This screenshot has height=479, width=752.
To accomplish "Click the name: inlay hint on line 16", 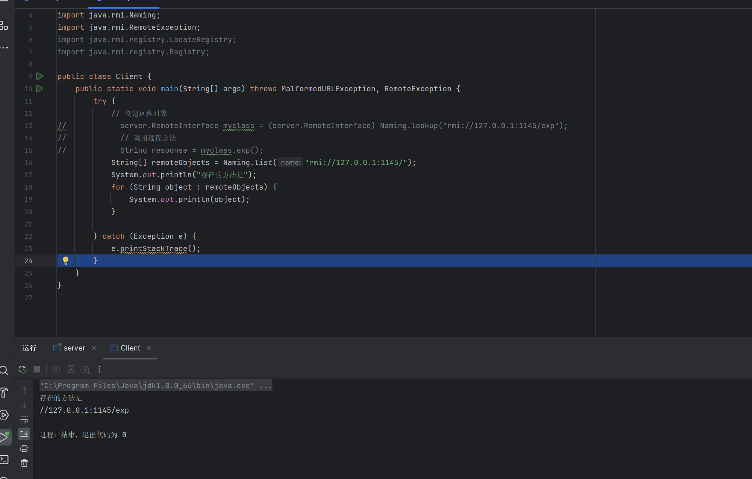I will click(x=290, y=162).
